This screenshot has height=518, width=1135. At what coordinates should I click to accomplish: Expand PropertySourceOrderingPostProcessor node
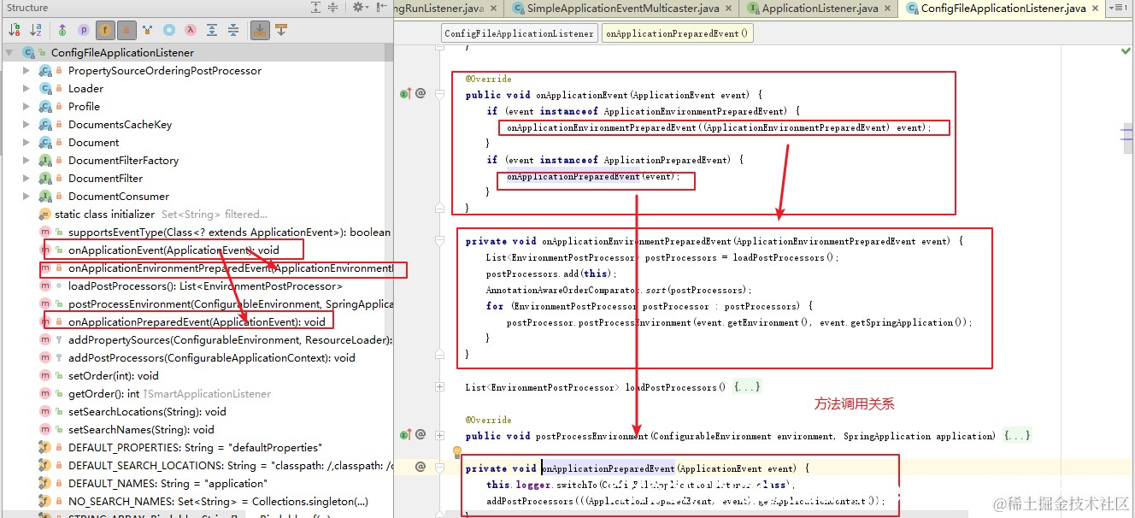(x=26, y=71)
